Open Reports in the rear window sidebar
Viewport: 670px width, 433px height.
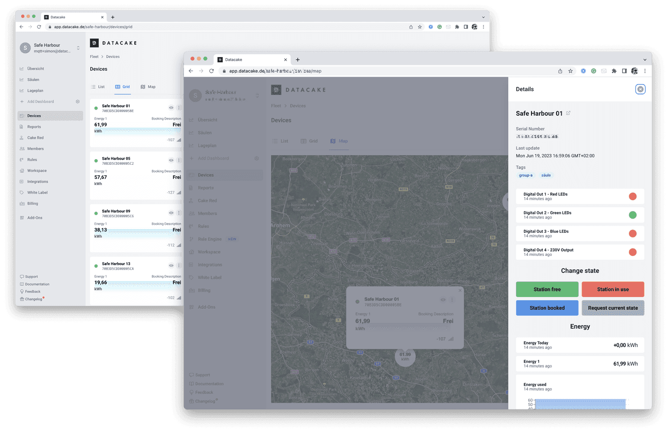(34, 127)
